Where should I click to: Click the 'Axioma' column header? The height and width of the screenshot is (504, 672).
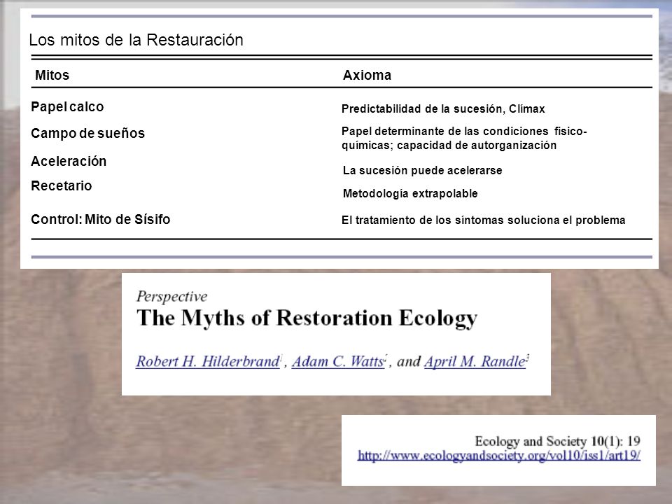367,75
